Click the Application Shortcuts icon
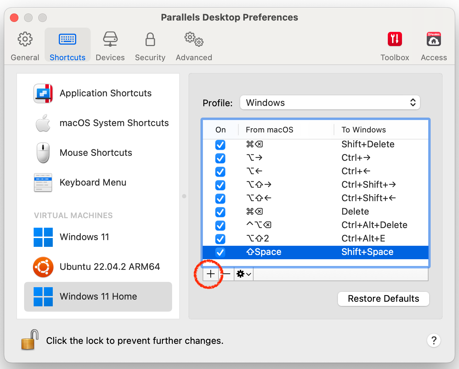The height and width of the screenshot is (369, 459). 43,93
